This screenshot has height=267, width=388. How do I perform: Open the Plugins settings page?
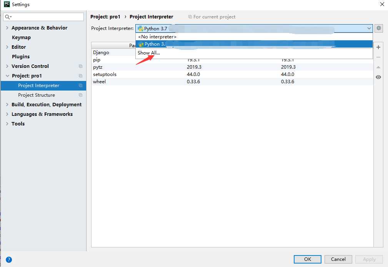pyautogui.click(x=21, y=56)
